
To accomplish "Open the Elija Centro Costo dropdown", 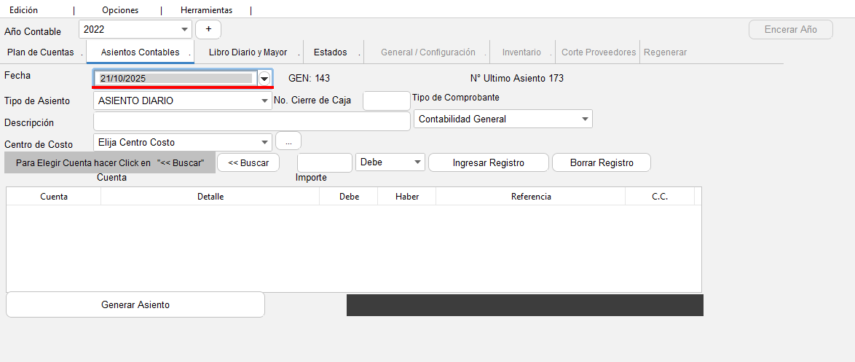I will coord(264,142).
